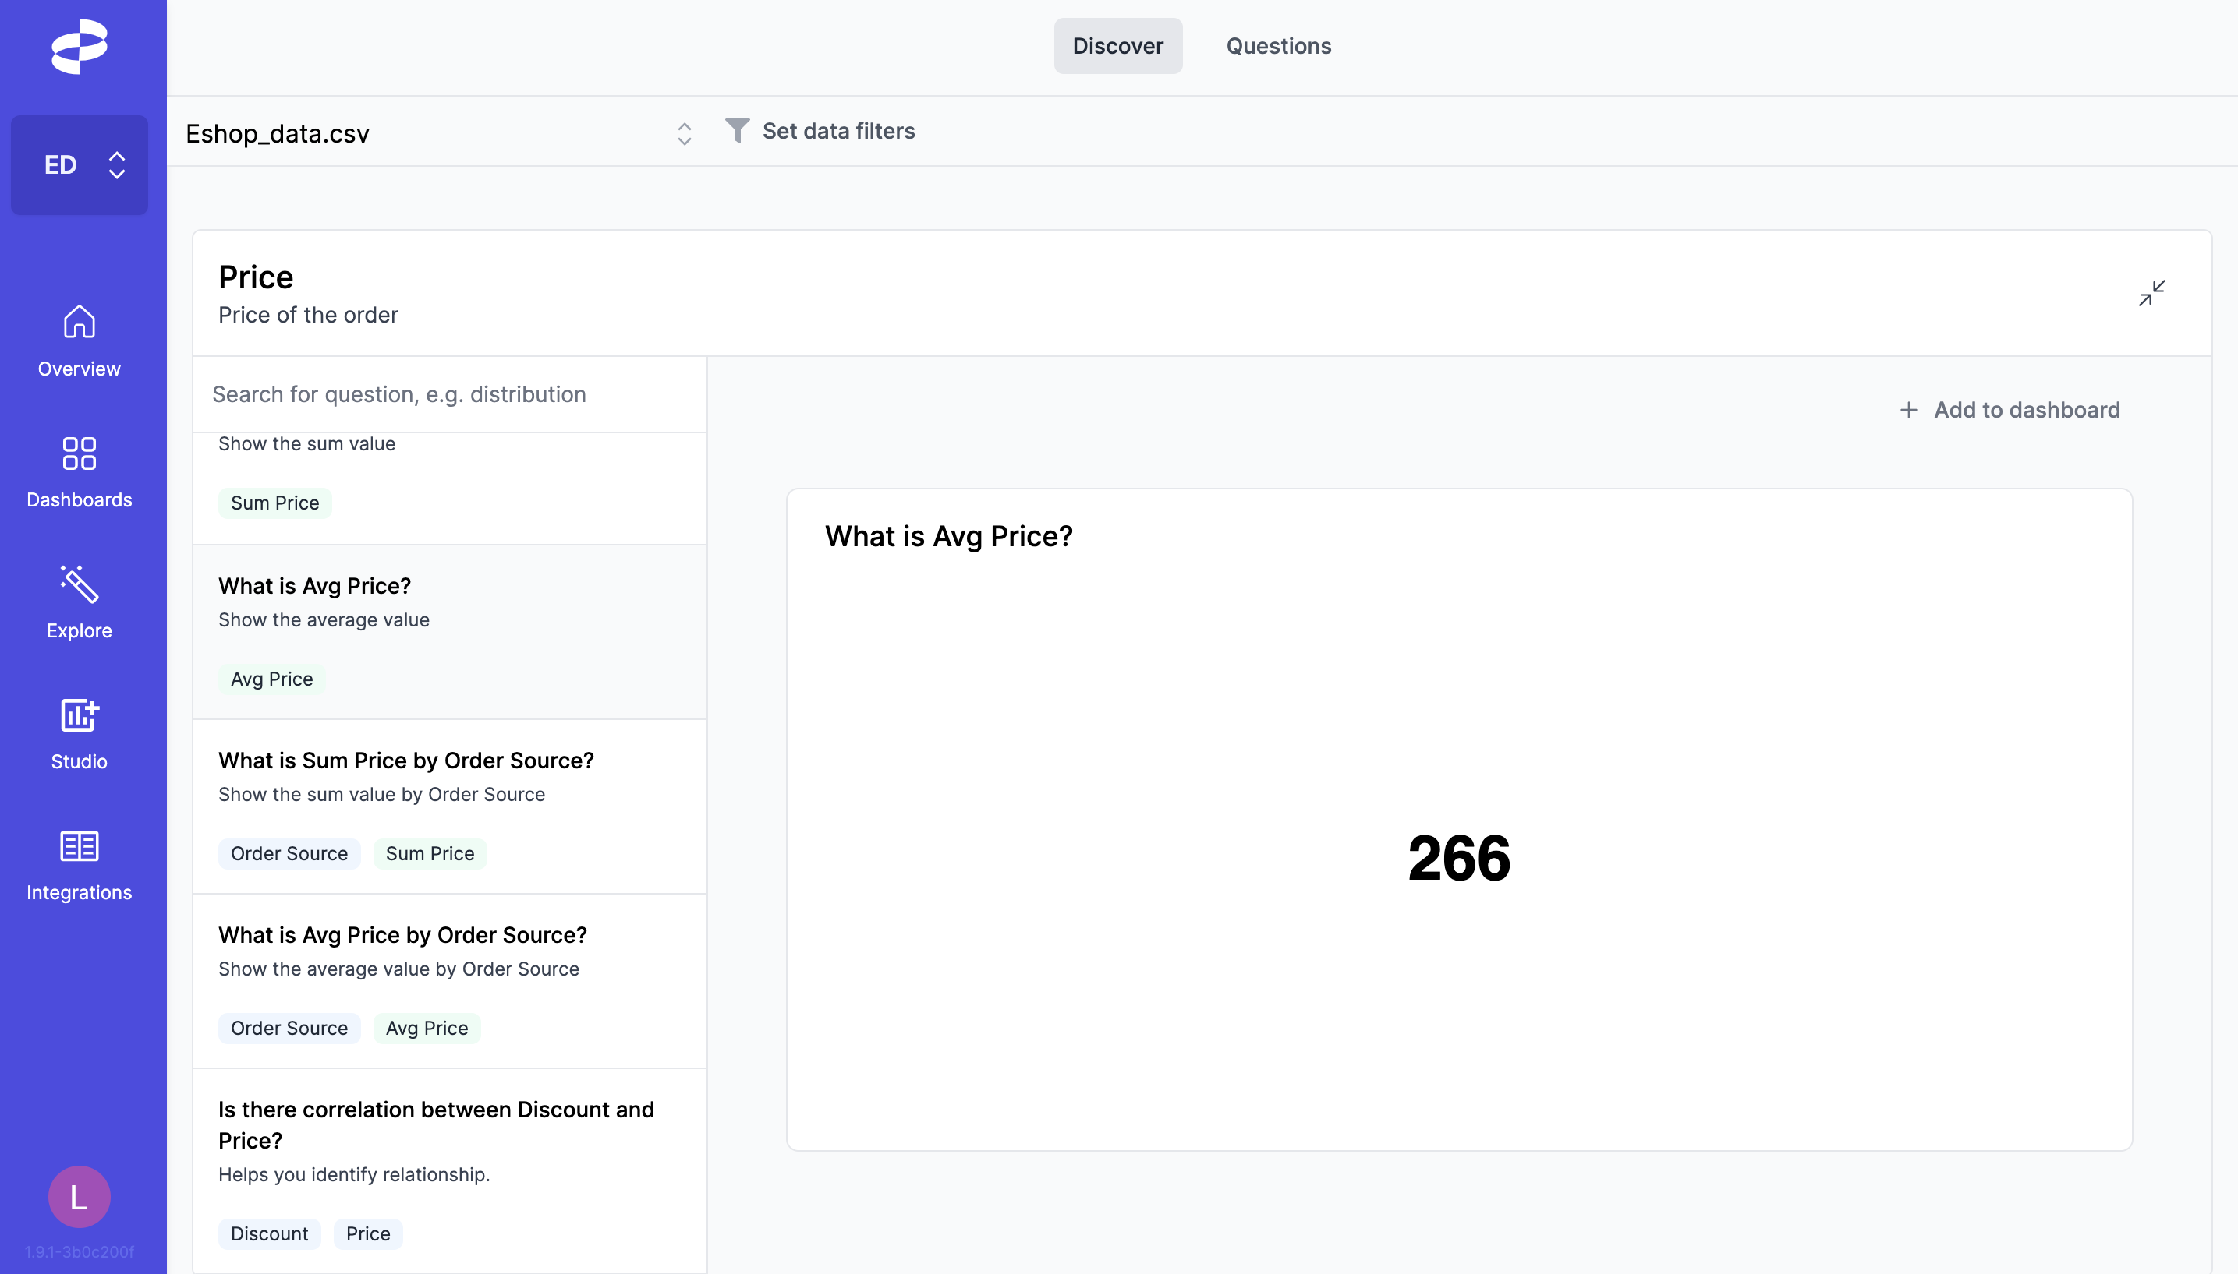Click the app logo in the sidebar
The height and width of the screenshot is (1274, 2238).
click(79, 47)
